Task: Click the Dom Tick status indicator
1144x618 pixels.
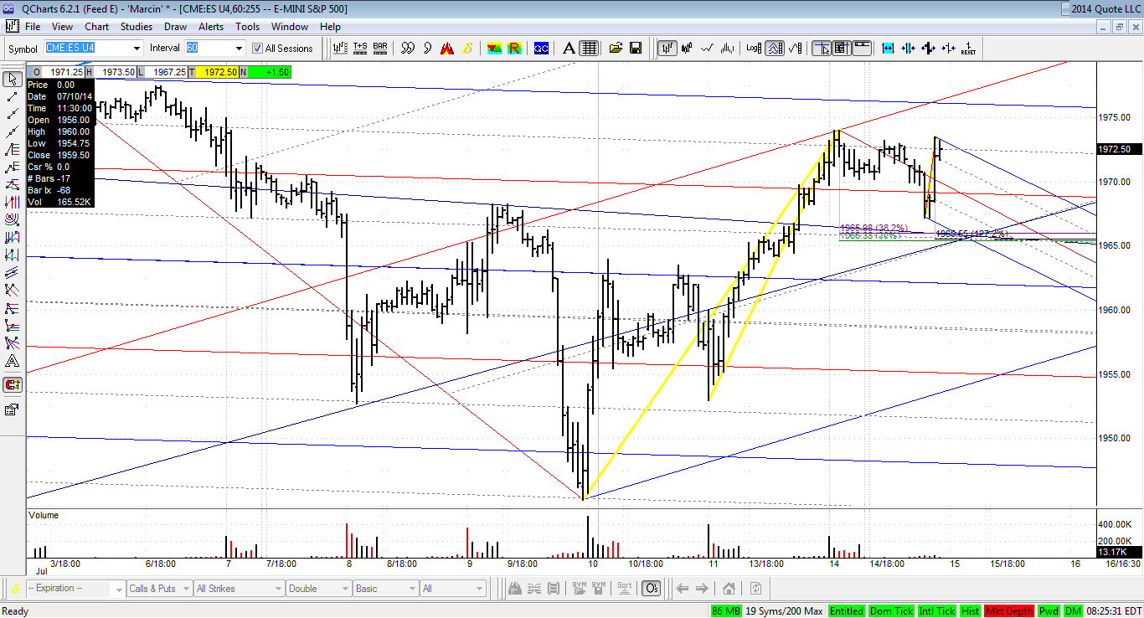Action: point(892,611)
